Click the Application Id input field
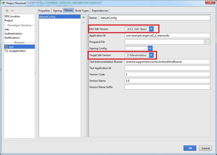This screenshot has height=155, width=217. coord(167,35)
